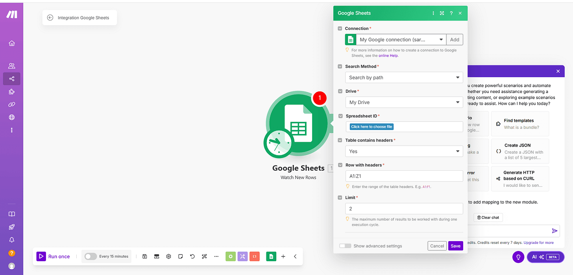This screenshot has height=275, width=573.
Task: Open scenario settings via the gear icon
Action: (168, 256)
